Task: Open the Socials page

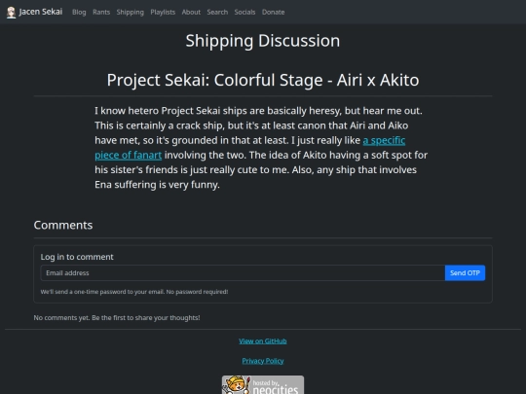Action: 244,12
